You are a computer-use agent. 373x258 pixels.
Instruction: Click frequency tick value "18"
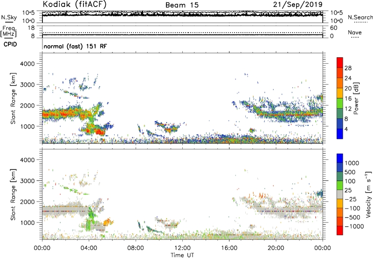31,28
